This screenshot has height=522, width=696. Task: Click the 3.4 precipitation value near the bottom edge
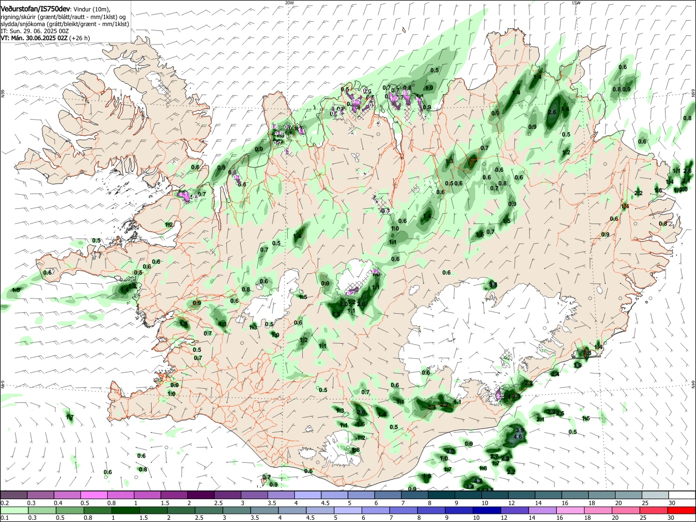tap(469, 486)
